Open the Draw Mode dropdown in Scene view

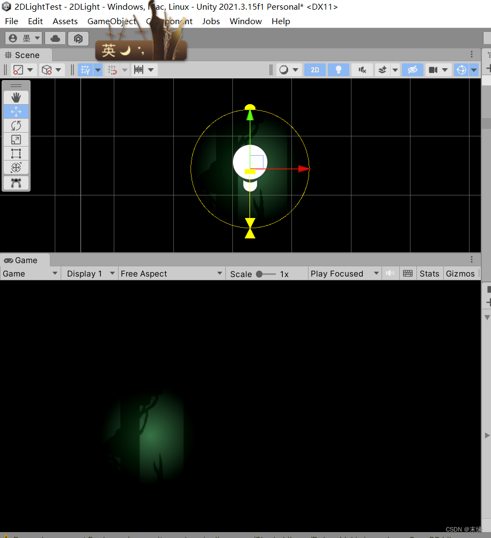(288, 69)
